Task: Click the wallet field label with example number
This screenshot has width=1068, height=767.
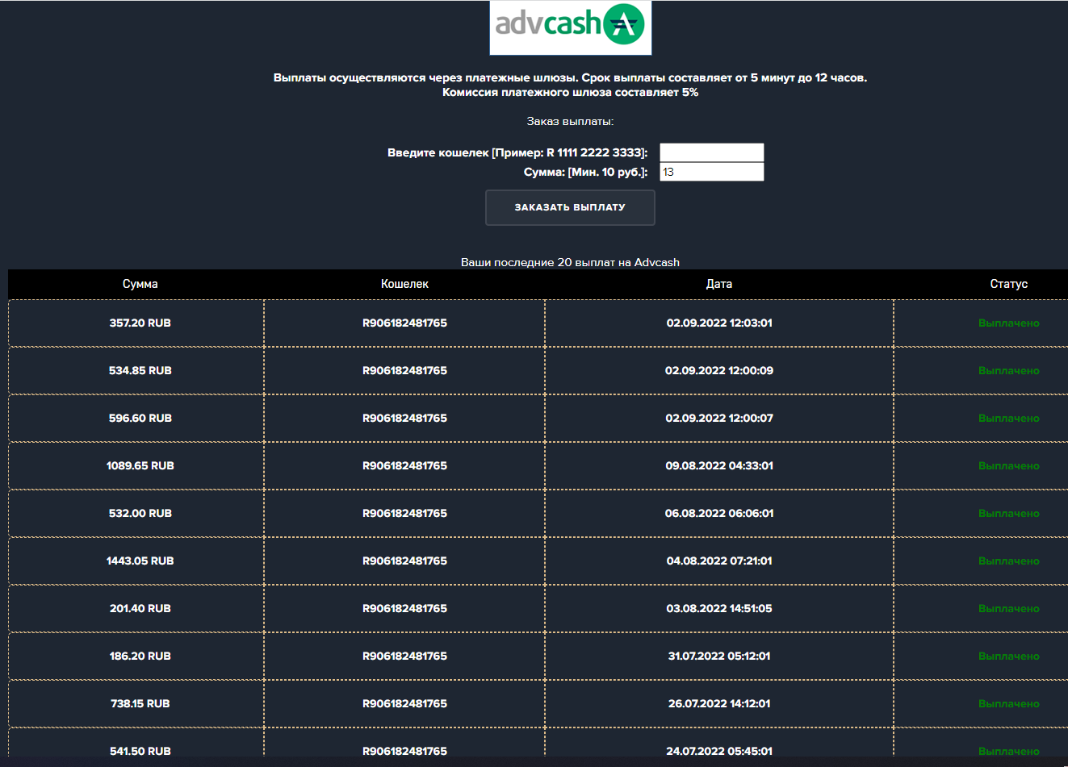Action: pyautogui.click(x=517, y=152)
